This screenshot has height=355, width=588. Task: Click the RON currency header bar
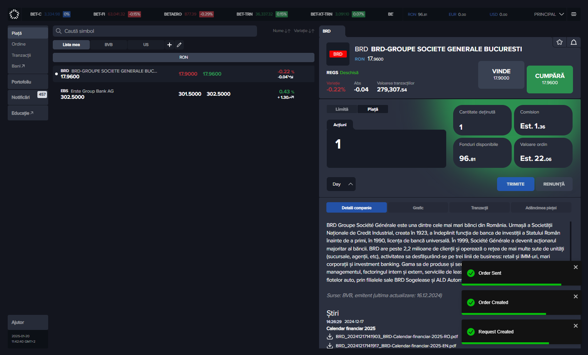point(183,57)
